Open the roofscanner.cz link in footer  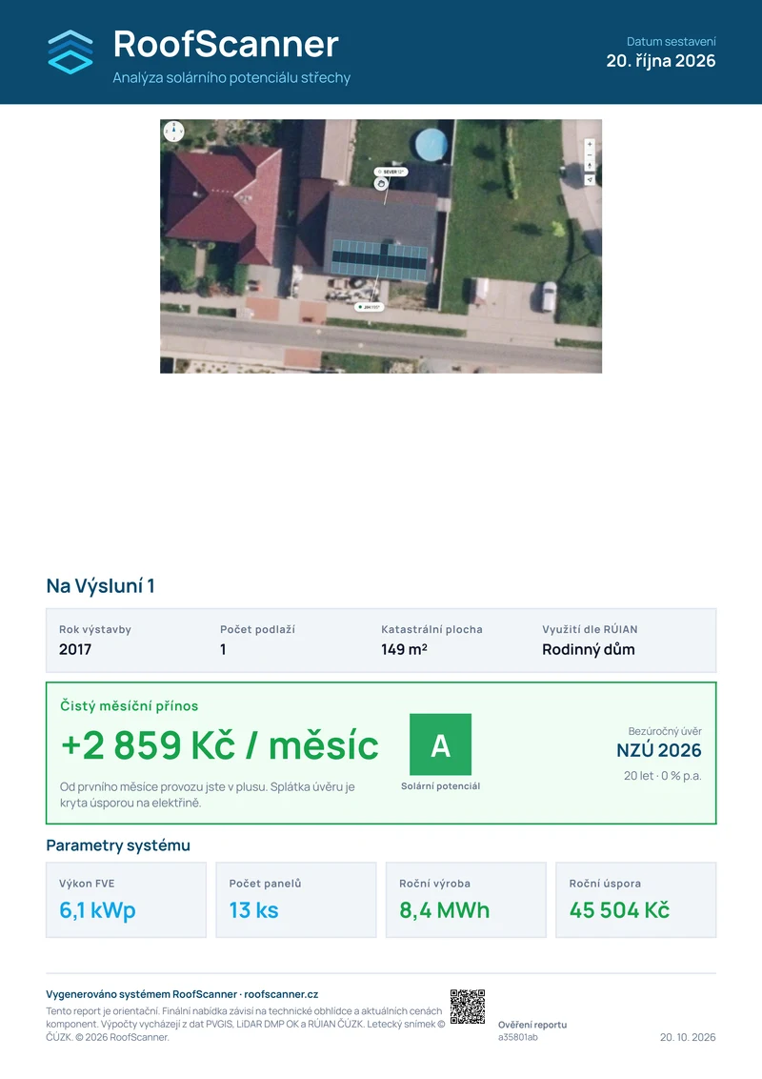coord(281,994)
